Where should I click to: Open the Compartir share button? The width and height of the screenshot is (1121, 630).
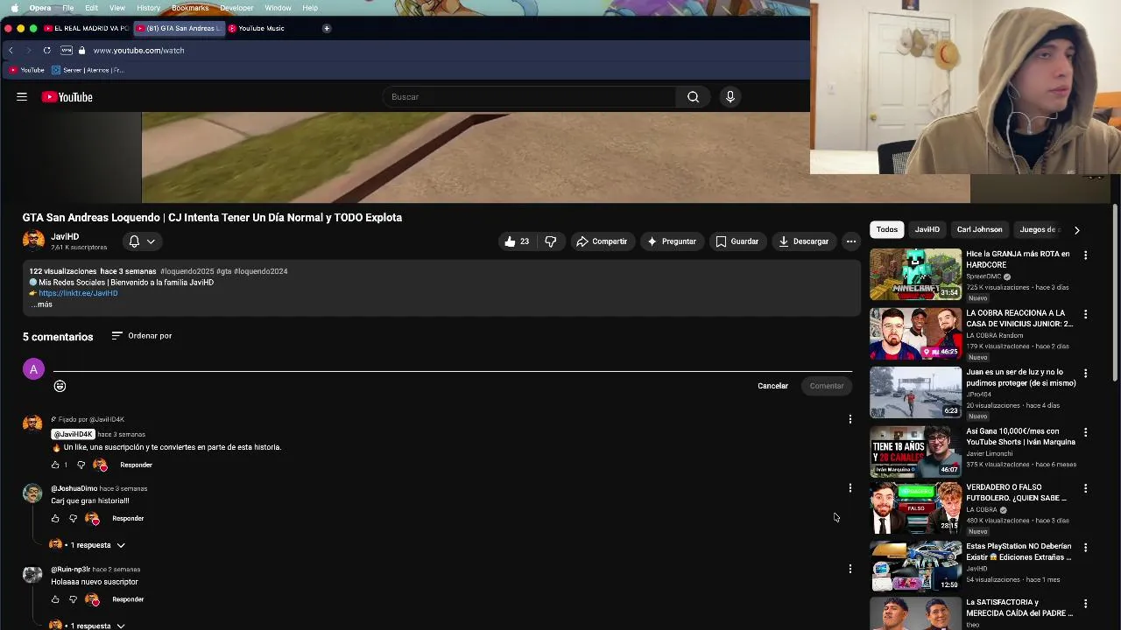601,241
